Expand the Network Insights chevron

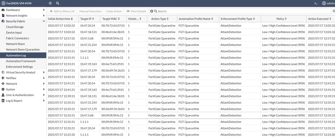tap(44, 16)
